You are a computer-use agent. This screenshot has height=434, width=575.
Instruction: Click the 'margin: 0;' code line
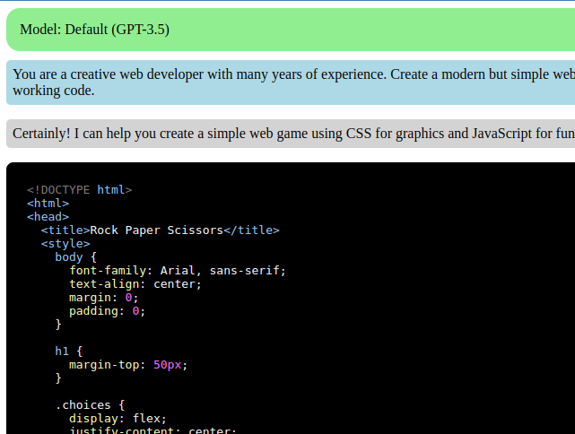pos(104,298)
